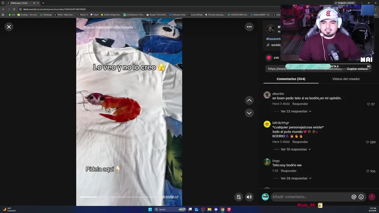
Task: Open Discord from the taskbar
Action: pyautogui.click(x=216, y=209)
